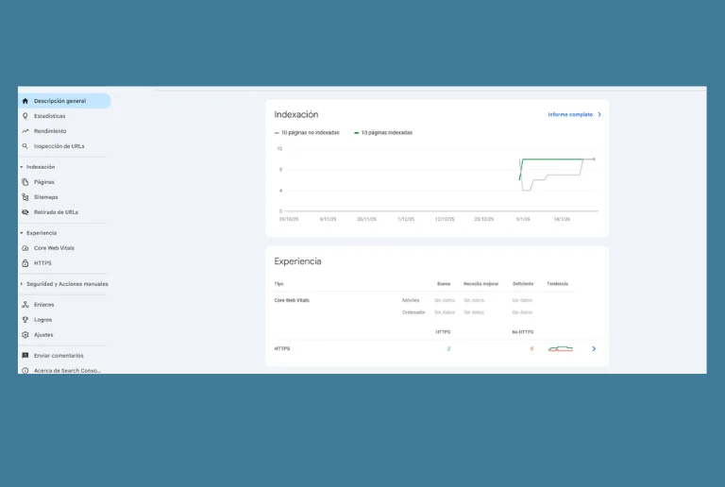Go to Enlaces in the sidebar
Screen dimensions: 725x487
43,305
